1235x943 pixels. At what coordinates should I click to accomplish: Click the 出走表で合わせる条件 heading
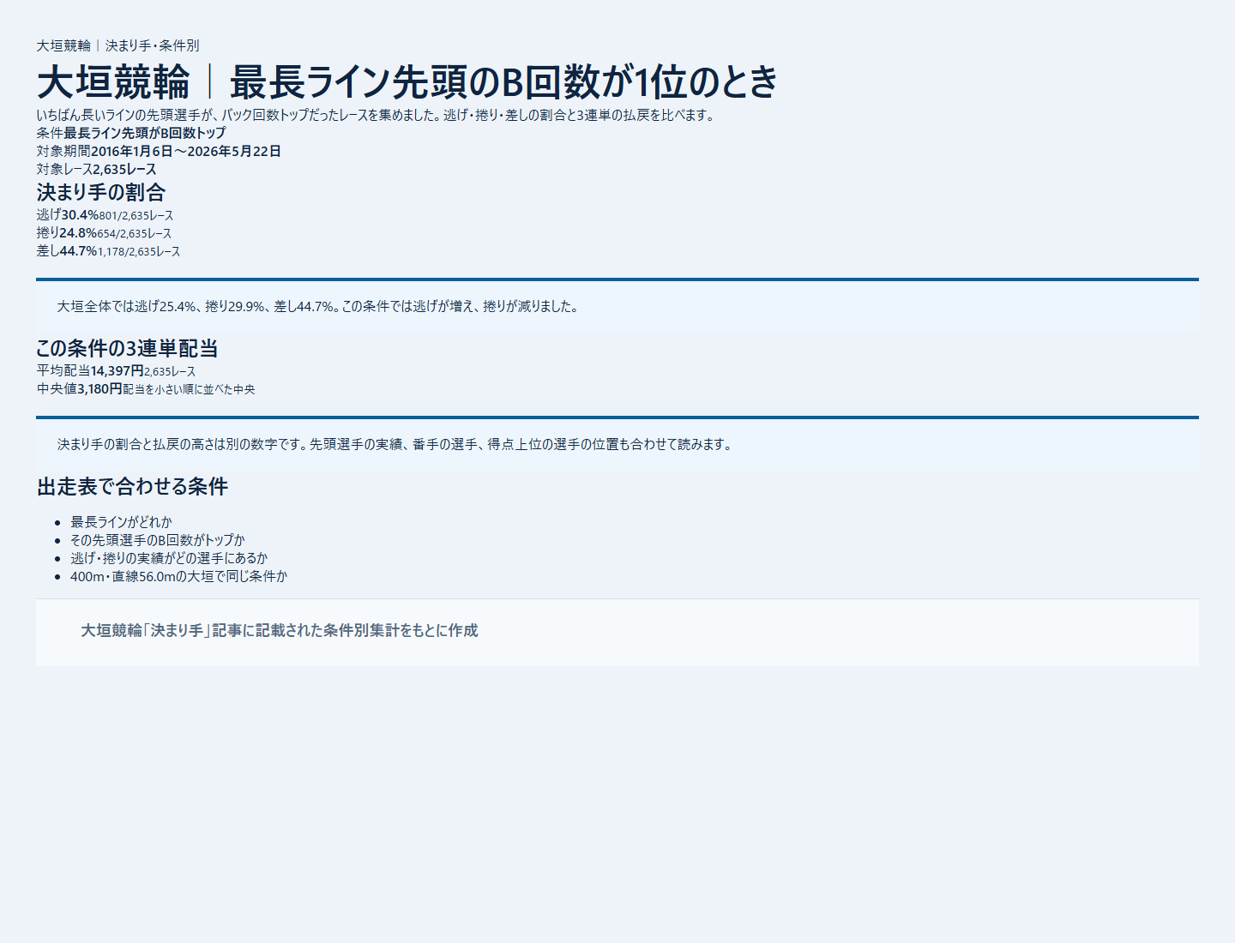pos(132,486)
